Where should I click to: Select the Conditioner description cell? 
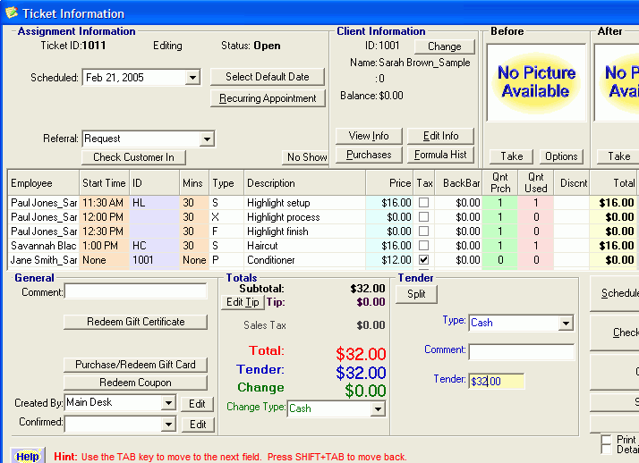coord(304,259)
